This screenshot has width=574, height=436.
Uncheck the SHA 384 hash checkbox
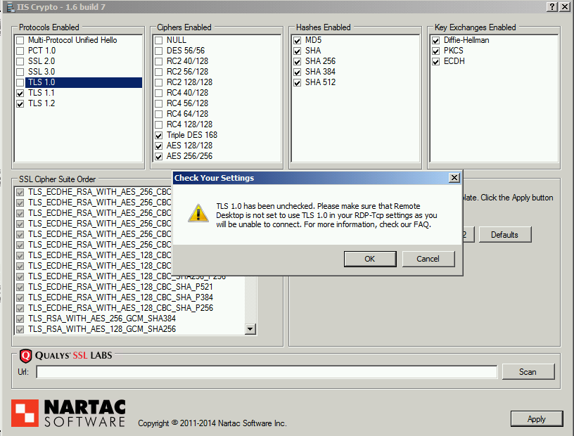298,72
